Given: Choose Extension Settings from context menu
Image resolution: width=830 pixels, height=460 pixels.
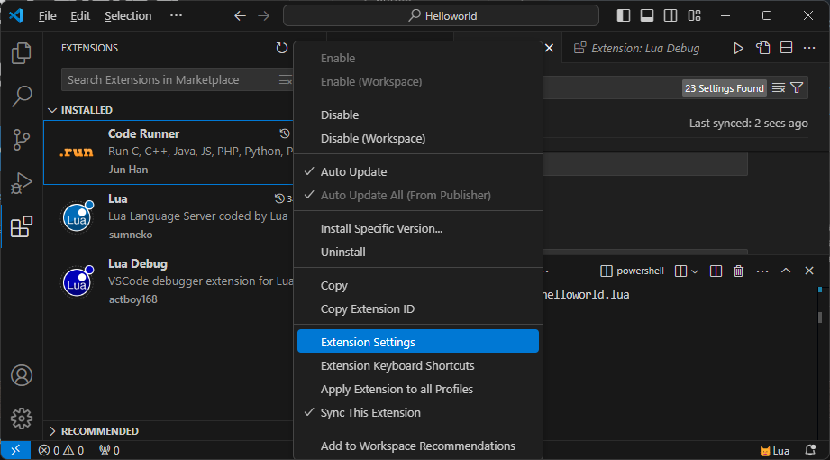Looking at the screenshot, I should [418, 342].
